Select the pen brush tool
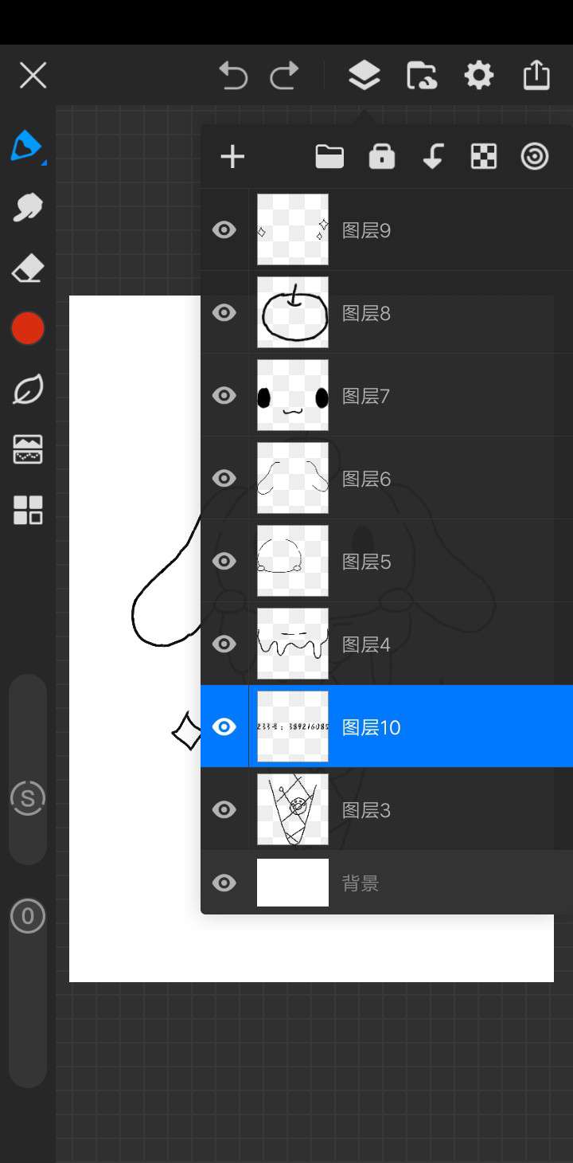The width and height of the screenshot is (573, 1163). [27, 147]
